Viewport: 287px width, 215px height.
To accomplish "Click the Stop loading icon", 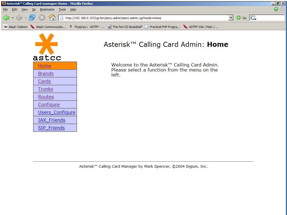I will click(x=42, y=18).
